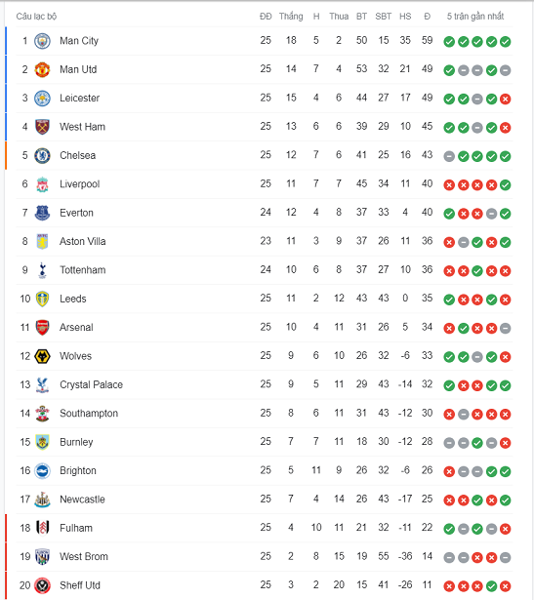Select the Everton table row
Screen dimensions: 534x600
point(265,213)
